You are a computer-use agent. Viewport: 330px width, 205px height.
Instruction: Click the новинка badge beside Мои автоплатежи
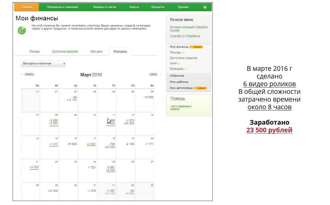[200, 88]
